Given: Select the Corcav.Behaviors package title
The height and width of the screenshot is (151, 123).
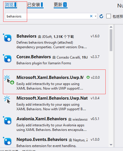Looking at the screenshot, I should pos(33,57).
